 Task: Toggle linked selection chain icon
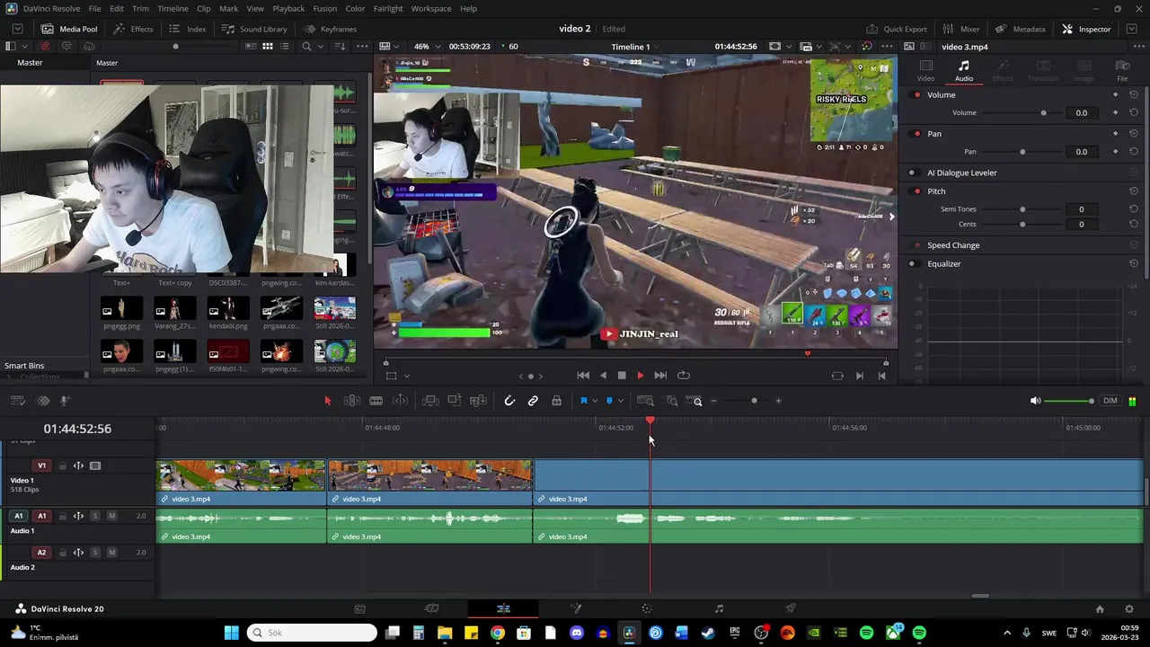533,401
